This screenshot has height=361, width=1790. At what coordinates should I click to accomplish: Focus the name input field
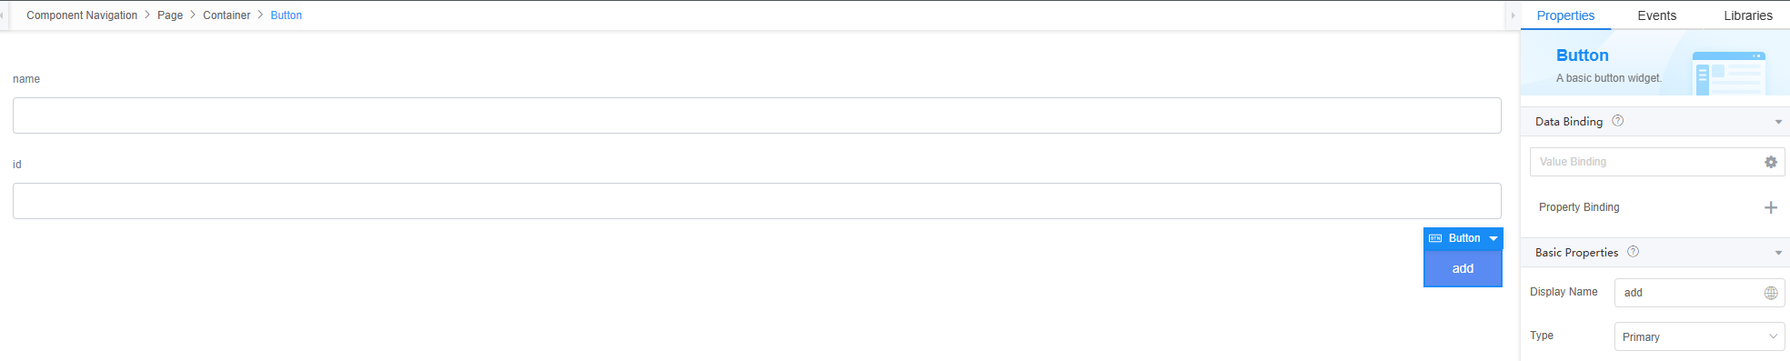[x=757, y=115]
